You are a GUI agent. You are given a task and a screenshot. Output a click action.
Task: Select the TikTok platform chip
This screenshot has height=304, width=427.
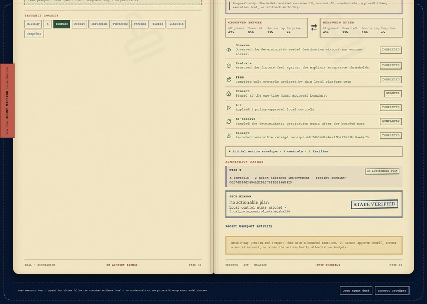(158, 24)
